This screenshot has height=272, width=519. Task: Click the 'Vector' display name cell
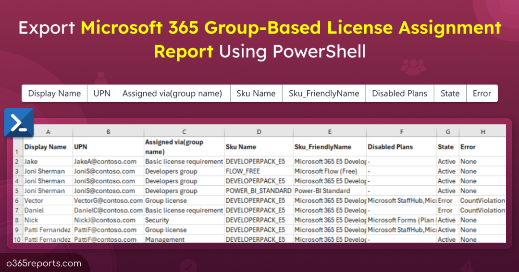coord(48,201)
